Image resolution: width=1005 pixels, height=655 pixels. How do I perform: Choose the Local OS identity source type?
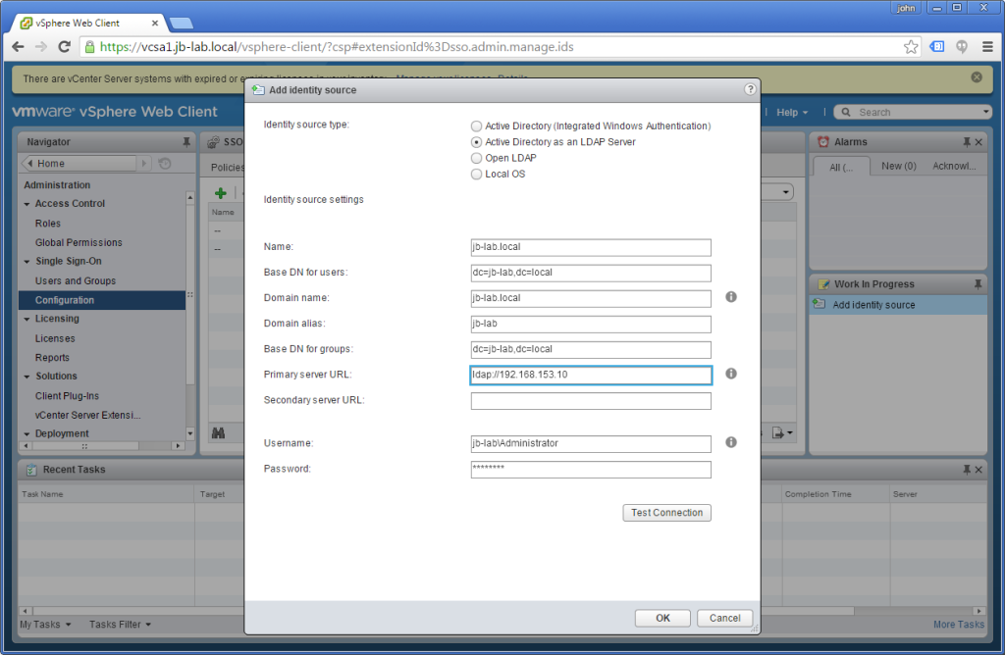coord(476,175)
